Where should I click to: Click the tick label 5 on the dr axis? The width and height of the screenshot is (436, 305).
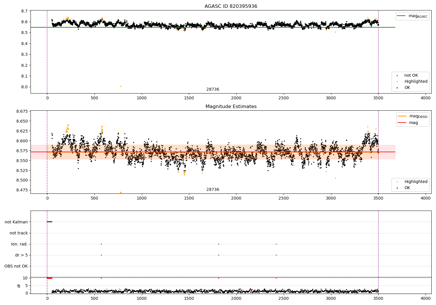(x=27, y=286)
